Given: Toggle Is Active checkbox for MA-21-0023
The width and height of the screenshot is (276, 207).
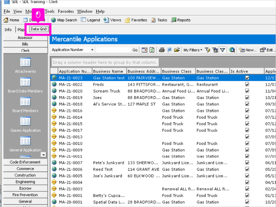Looking at the screenshot, I should coord(247,78).
